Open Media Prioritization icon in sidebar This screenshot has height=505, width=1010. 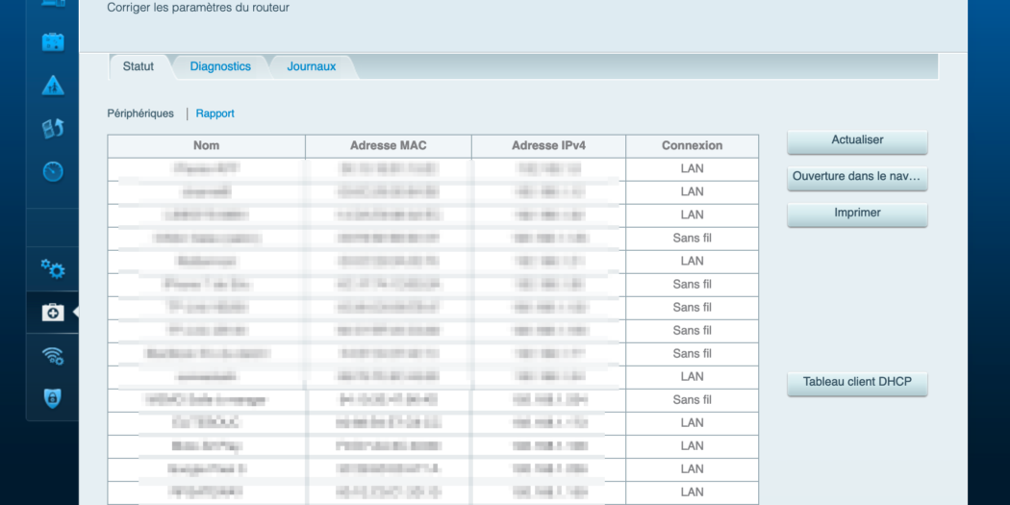(x=53, y=128)
